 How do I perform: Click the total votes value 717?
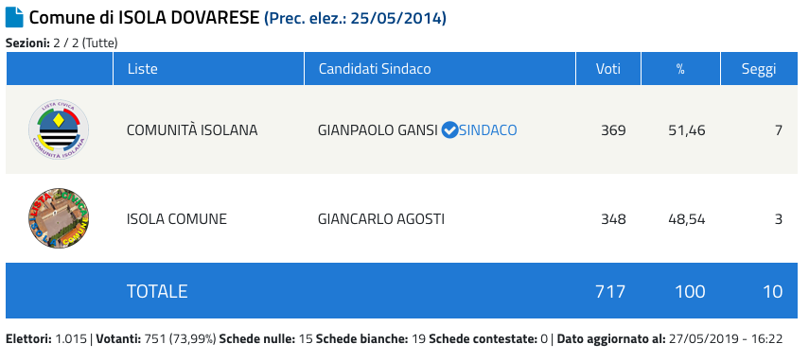[x=610, y=291]
